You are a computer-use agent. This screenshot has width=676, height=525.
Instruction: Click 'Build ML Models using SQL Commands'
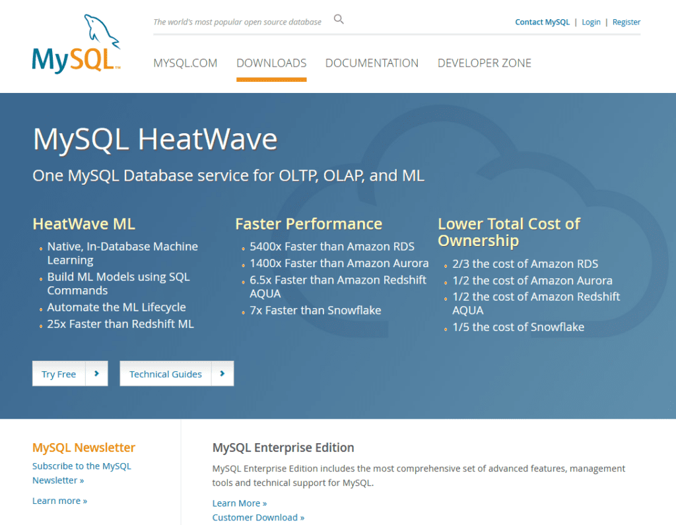(x=119, y=284)
